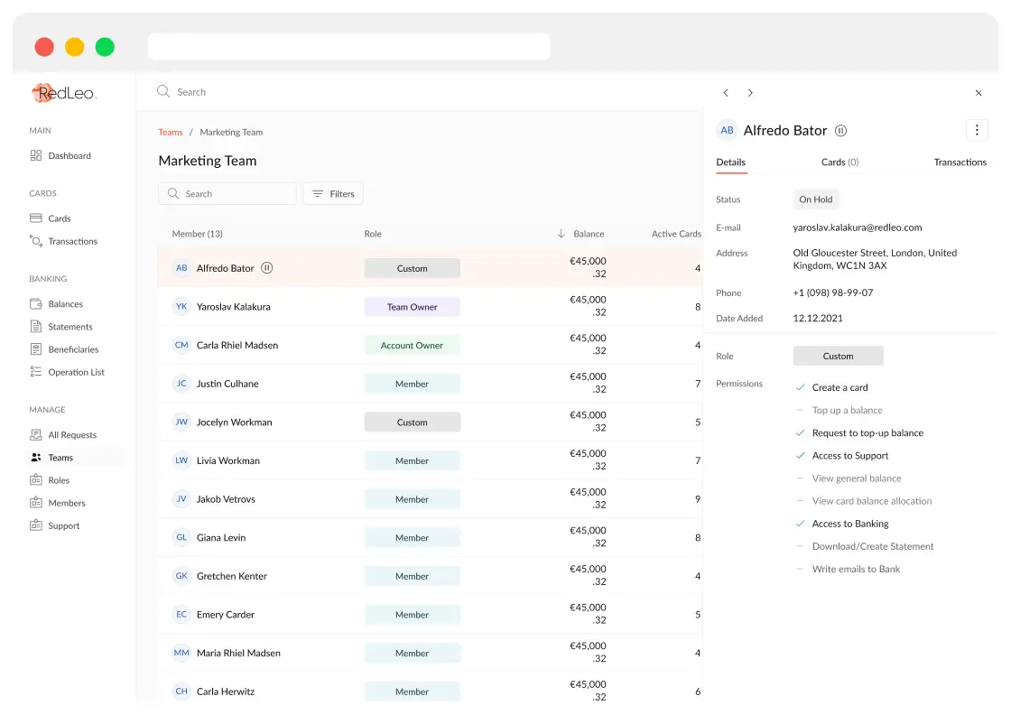Click browser address bar
Viewport: 1011px width, 715px height.
[348, 46]
